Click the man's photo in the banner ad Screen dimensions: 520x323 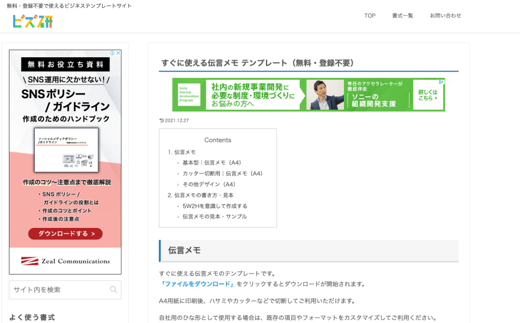(x=325, y=94)
